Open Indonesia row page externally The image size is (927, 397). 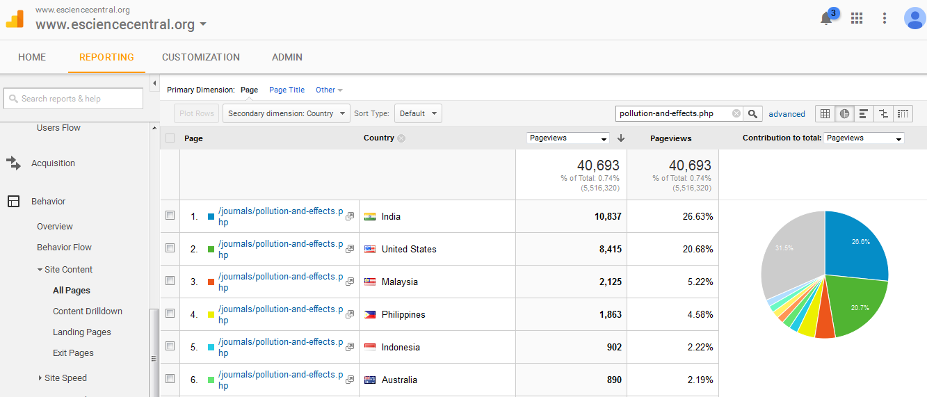(350, 347)
